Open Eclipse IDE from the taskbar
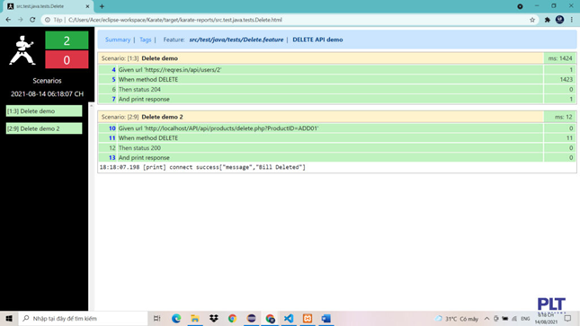Viewport: 580px width, 326px height. point(251,318)
